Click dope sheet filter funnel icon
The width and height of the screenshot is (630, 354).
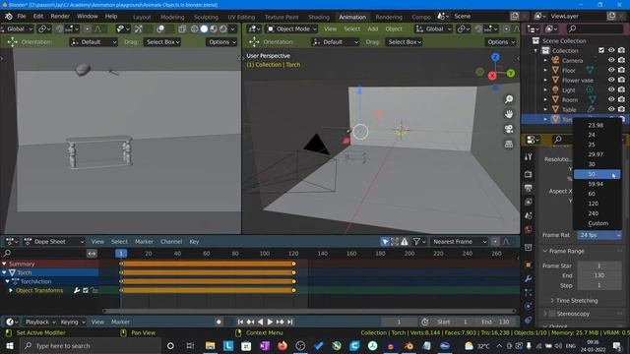click(x=416, y=242)
